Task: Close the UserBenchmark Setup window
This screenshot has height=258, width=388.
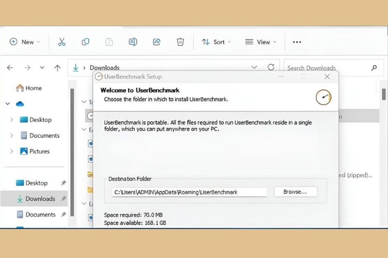Action: point(327,76)
